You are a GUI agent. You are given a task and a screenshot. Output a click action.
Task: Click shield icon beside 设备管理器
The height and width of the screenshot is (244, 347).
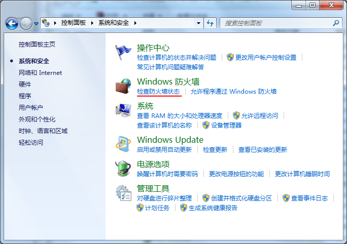pyautogui.click(x=206, y=125)
